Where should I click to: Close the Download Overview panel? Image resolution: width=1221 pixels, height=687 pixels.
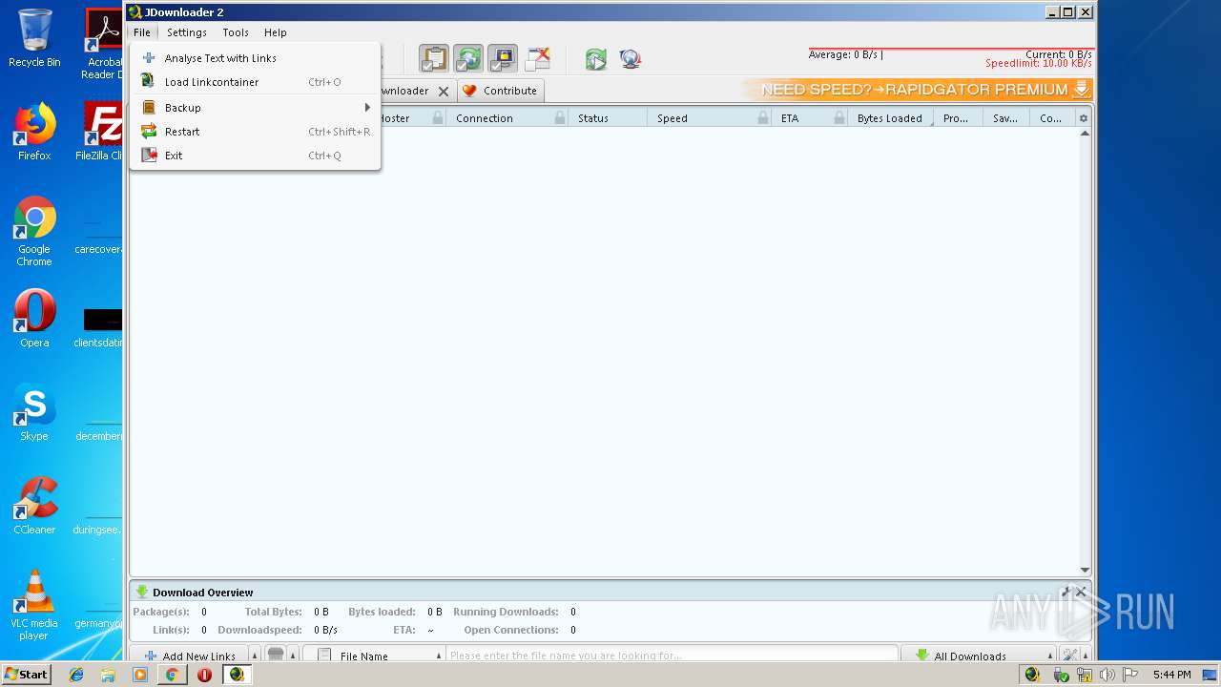1082,592
